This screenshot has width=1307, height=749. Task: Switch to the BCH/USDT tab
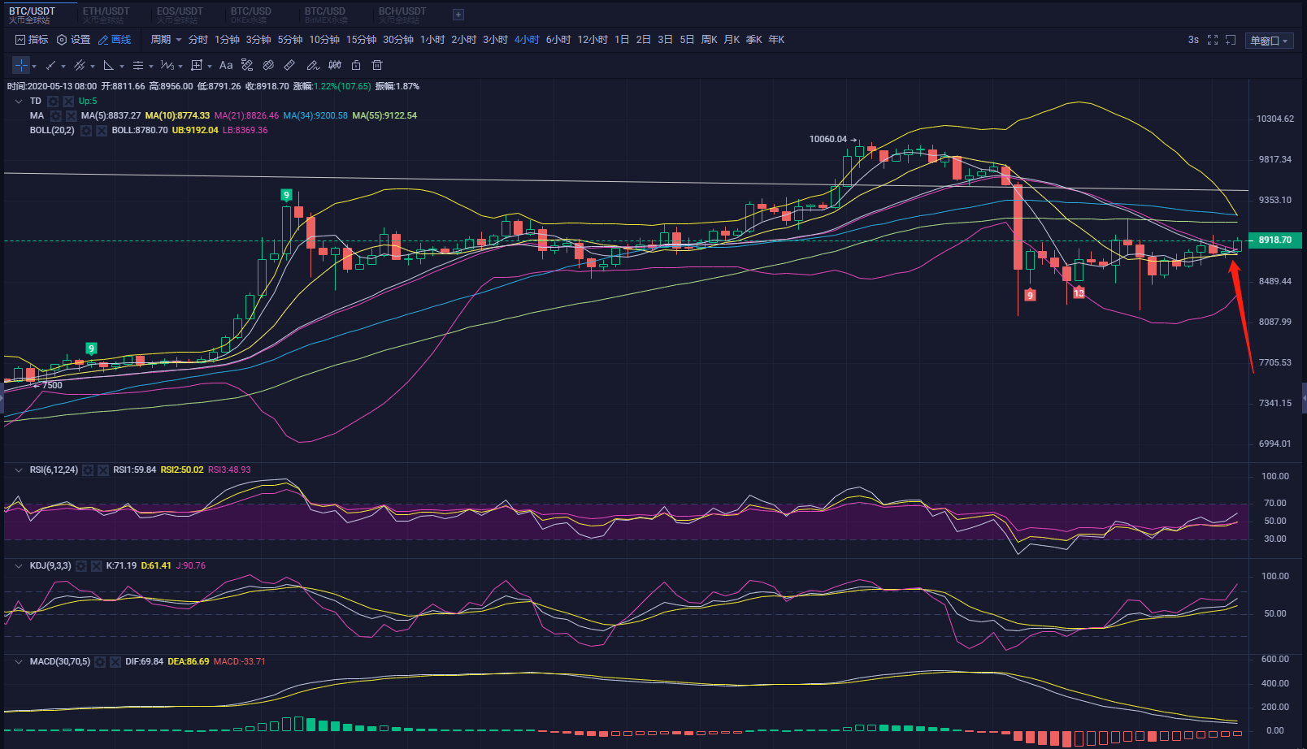(402, 15)
